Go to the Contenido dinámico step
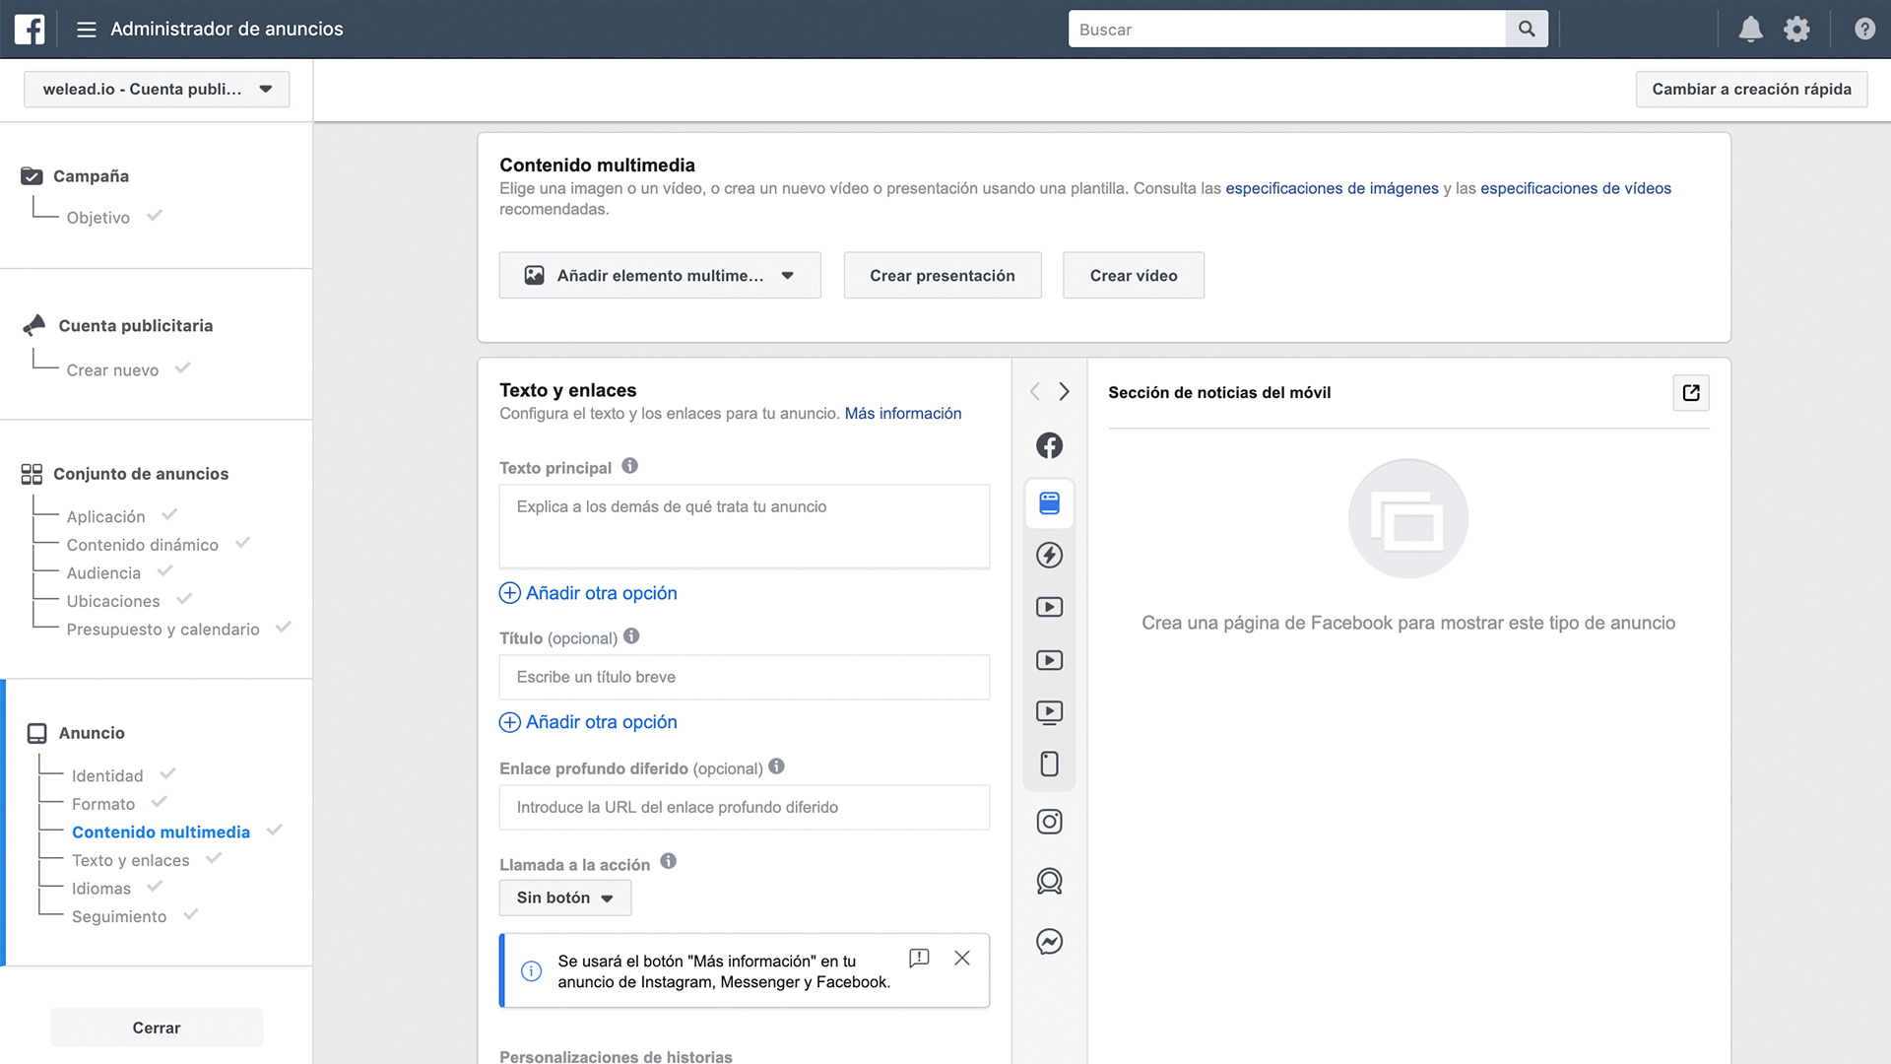Viewport: 1891px width, 1064px height. pyautogui.click(x=143, y=545)
